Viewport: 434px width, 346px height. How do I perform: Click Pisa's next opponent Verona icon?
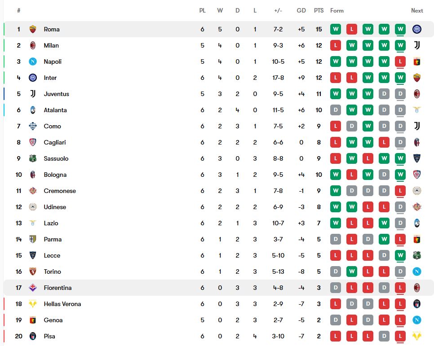[x=416, y=336]
